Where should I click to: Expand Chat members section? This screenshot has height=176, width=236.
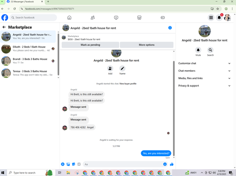click(x=204, y=71)
